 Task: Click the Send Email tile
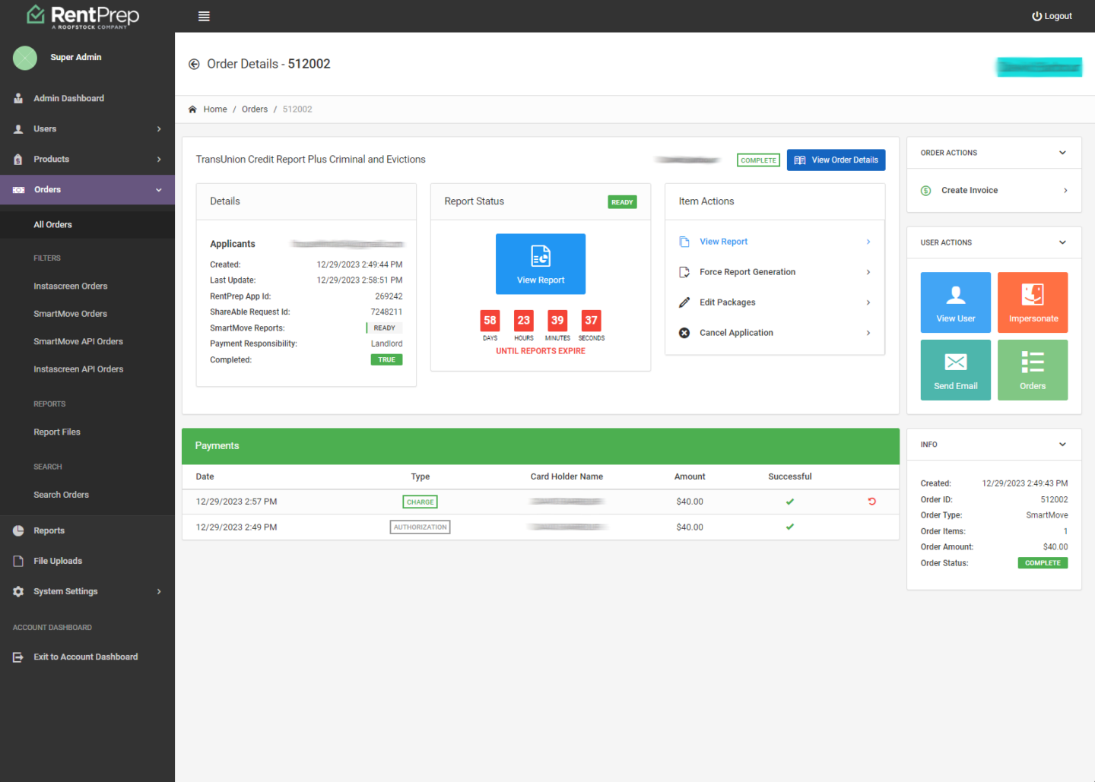click(x=955, y=370)
